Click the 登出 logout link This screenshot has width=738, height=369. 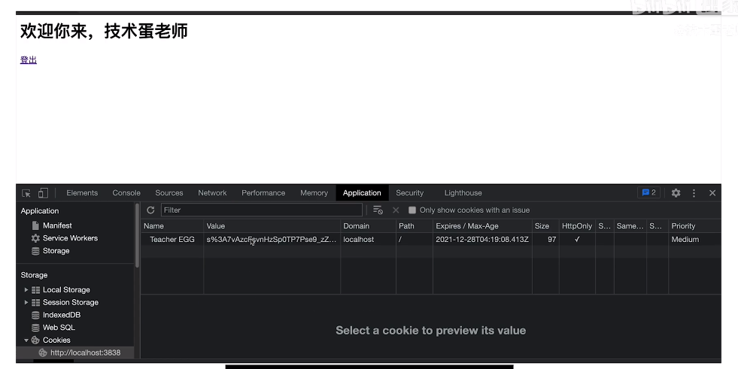click(x=29, y=59)
